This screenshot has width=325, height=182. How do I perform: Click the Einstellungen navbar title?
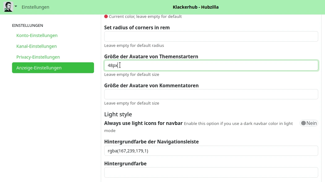pyautogui.click(x=35, y=7)
